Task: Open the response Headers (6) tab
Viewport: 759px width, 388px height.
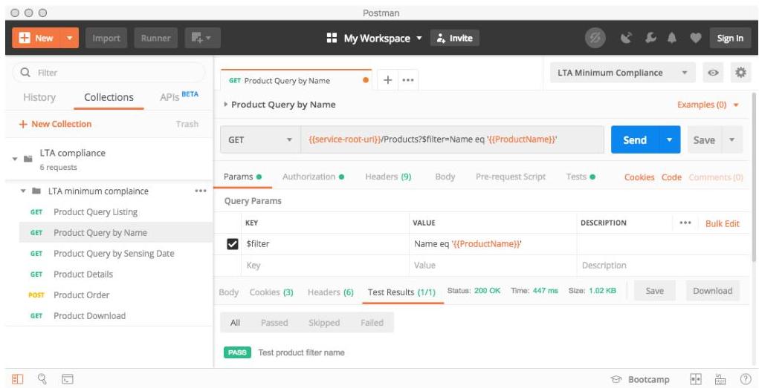Action: 331,292
